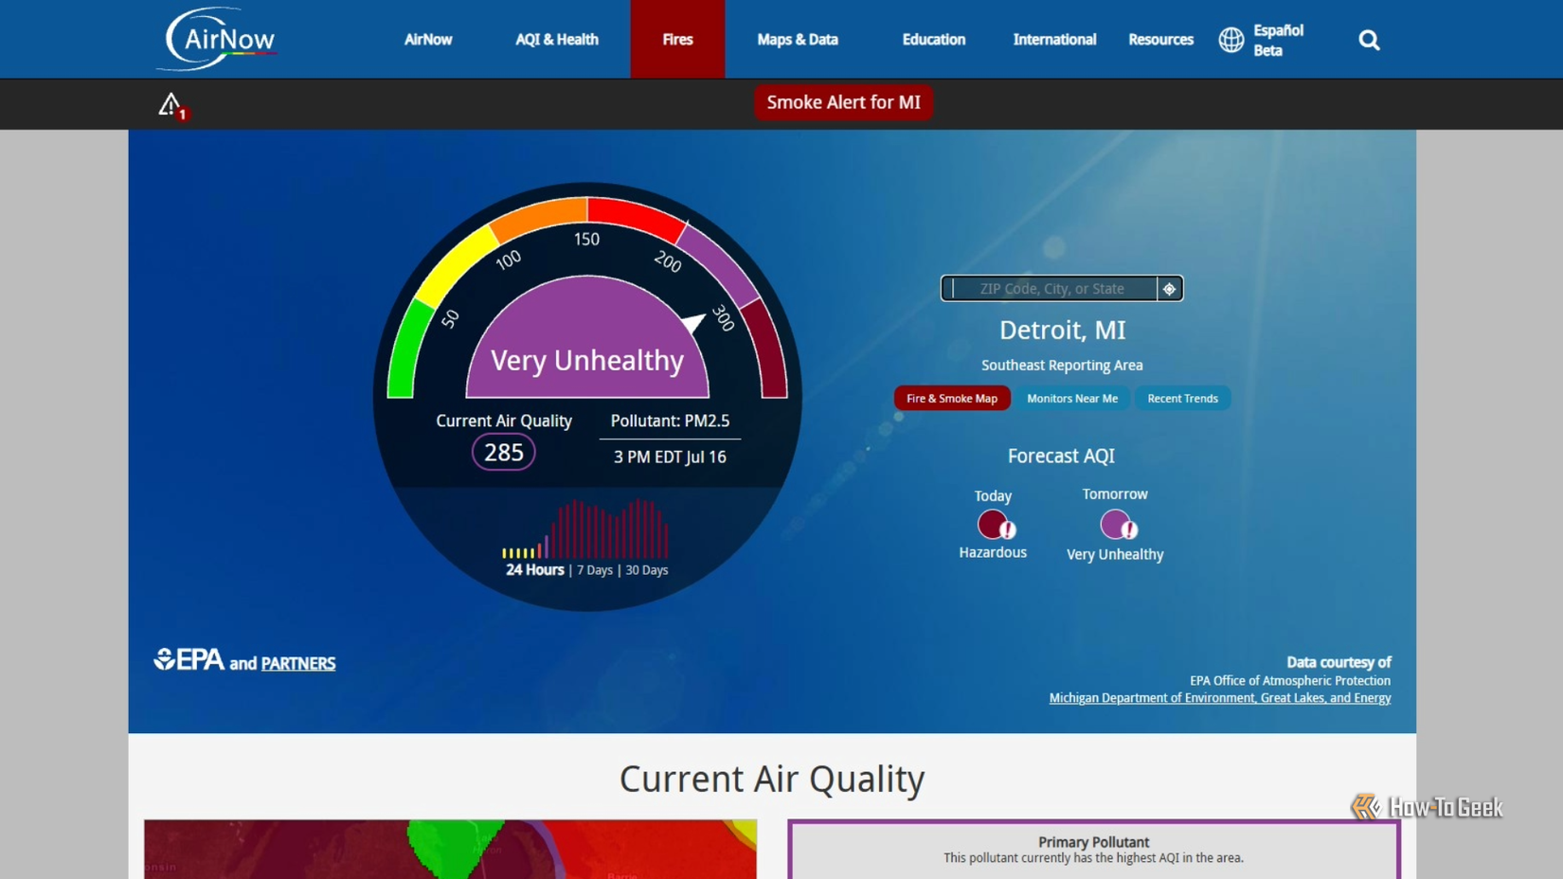Open the AirNow menu item
The height and width of the screenshot is (879, 1563).
point(428,40)
